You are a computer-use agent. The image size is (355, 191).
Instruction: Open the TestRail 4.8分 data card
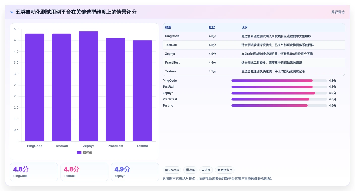tap(84, 172)
